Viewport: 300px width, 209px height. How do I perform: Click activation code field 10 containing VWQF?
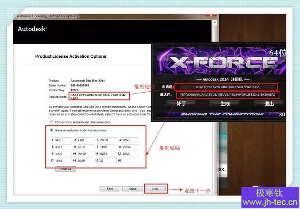click(85, 153)
